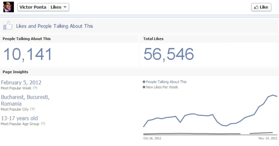Click the Like button with thumbs-up
This screenshot has width=279, height=146.
click(261, 7)
